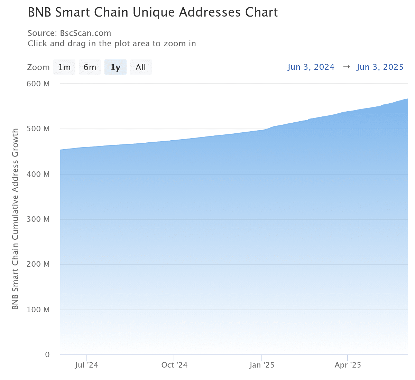
Task: Click the Apr '25 x-axis tick label
Action: [x=348, y=365]
